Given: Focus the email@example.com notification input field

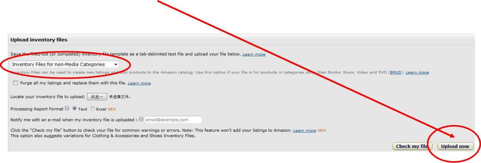Looking at the screenshot, I should click(173, 120).
